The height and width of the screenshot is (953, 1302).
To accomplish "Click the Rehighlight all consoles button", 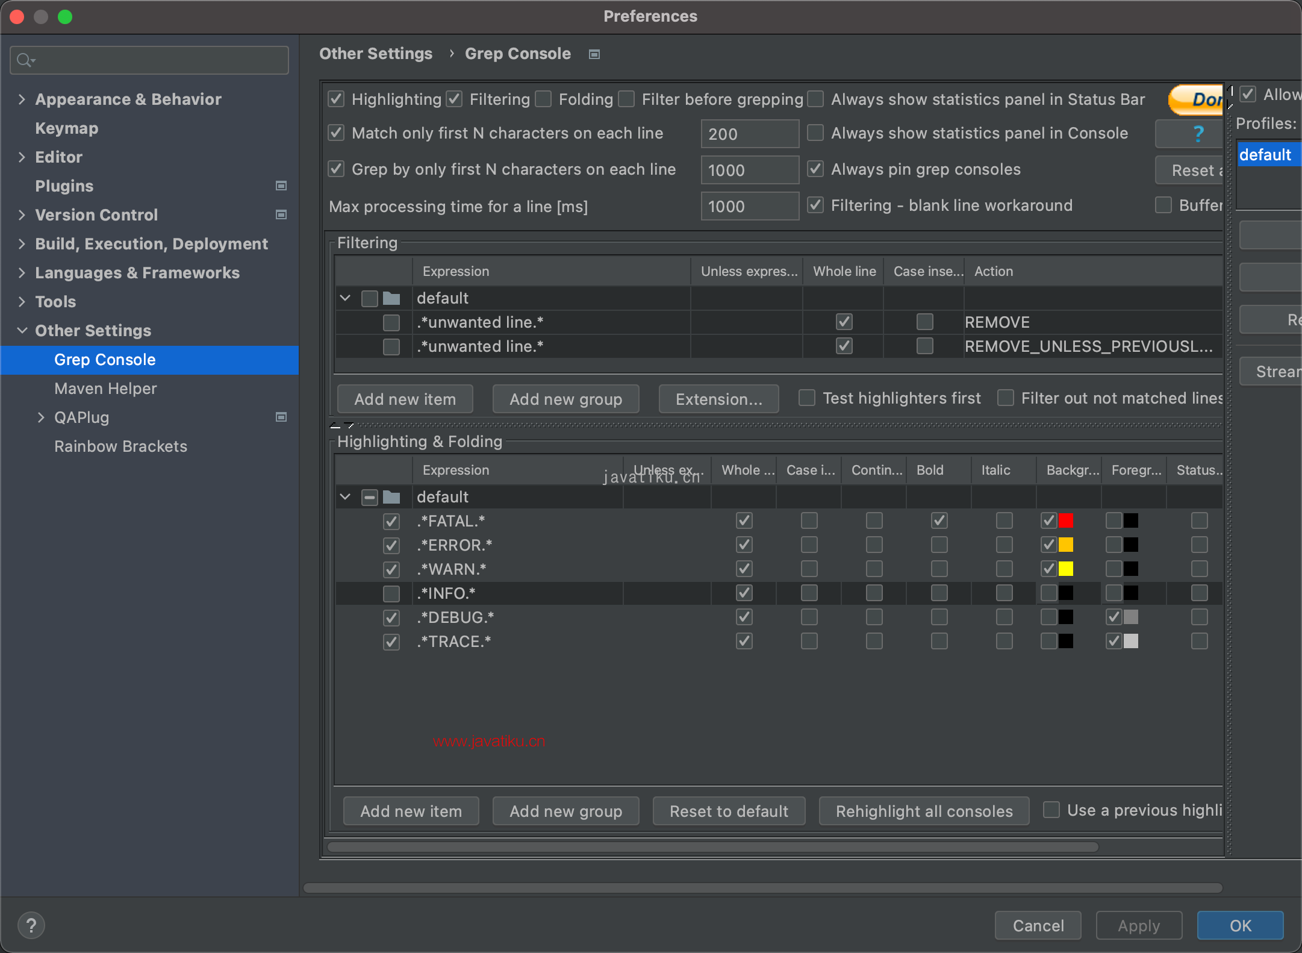I will [924, 811].
